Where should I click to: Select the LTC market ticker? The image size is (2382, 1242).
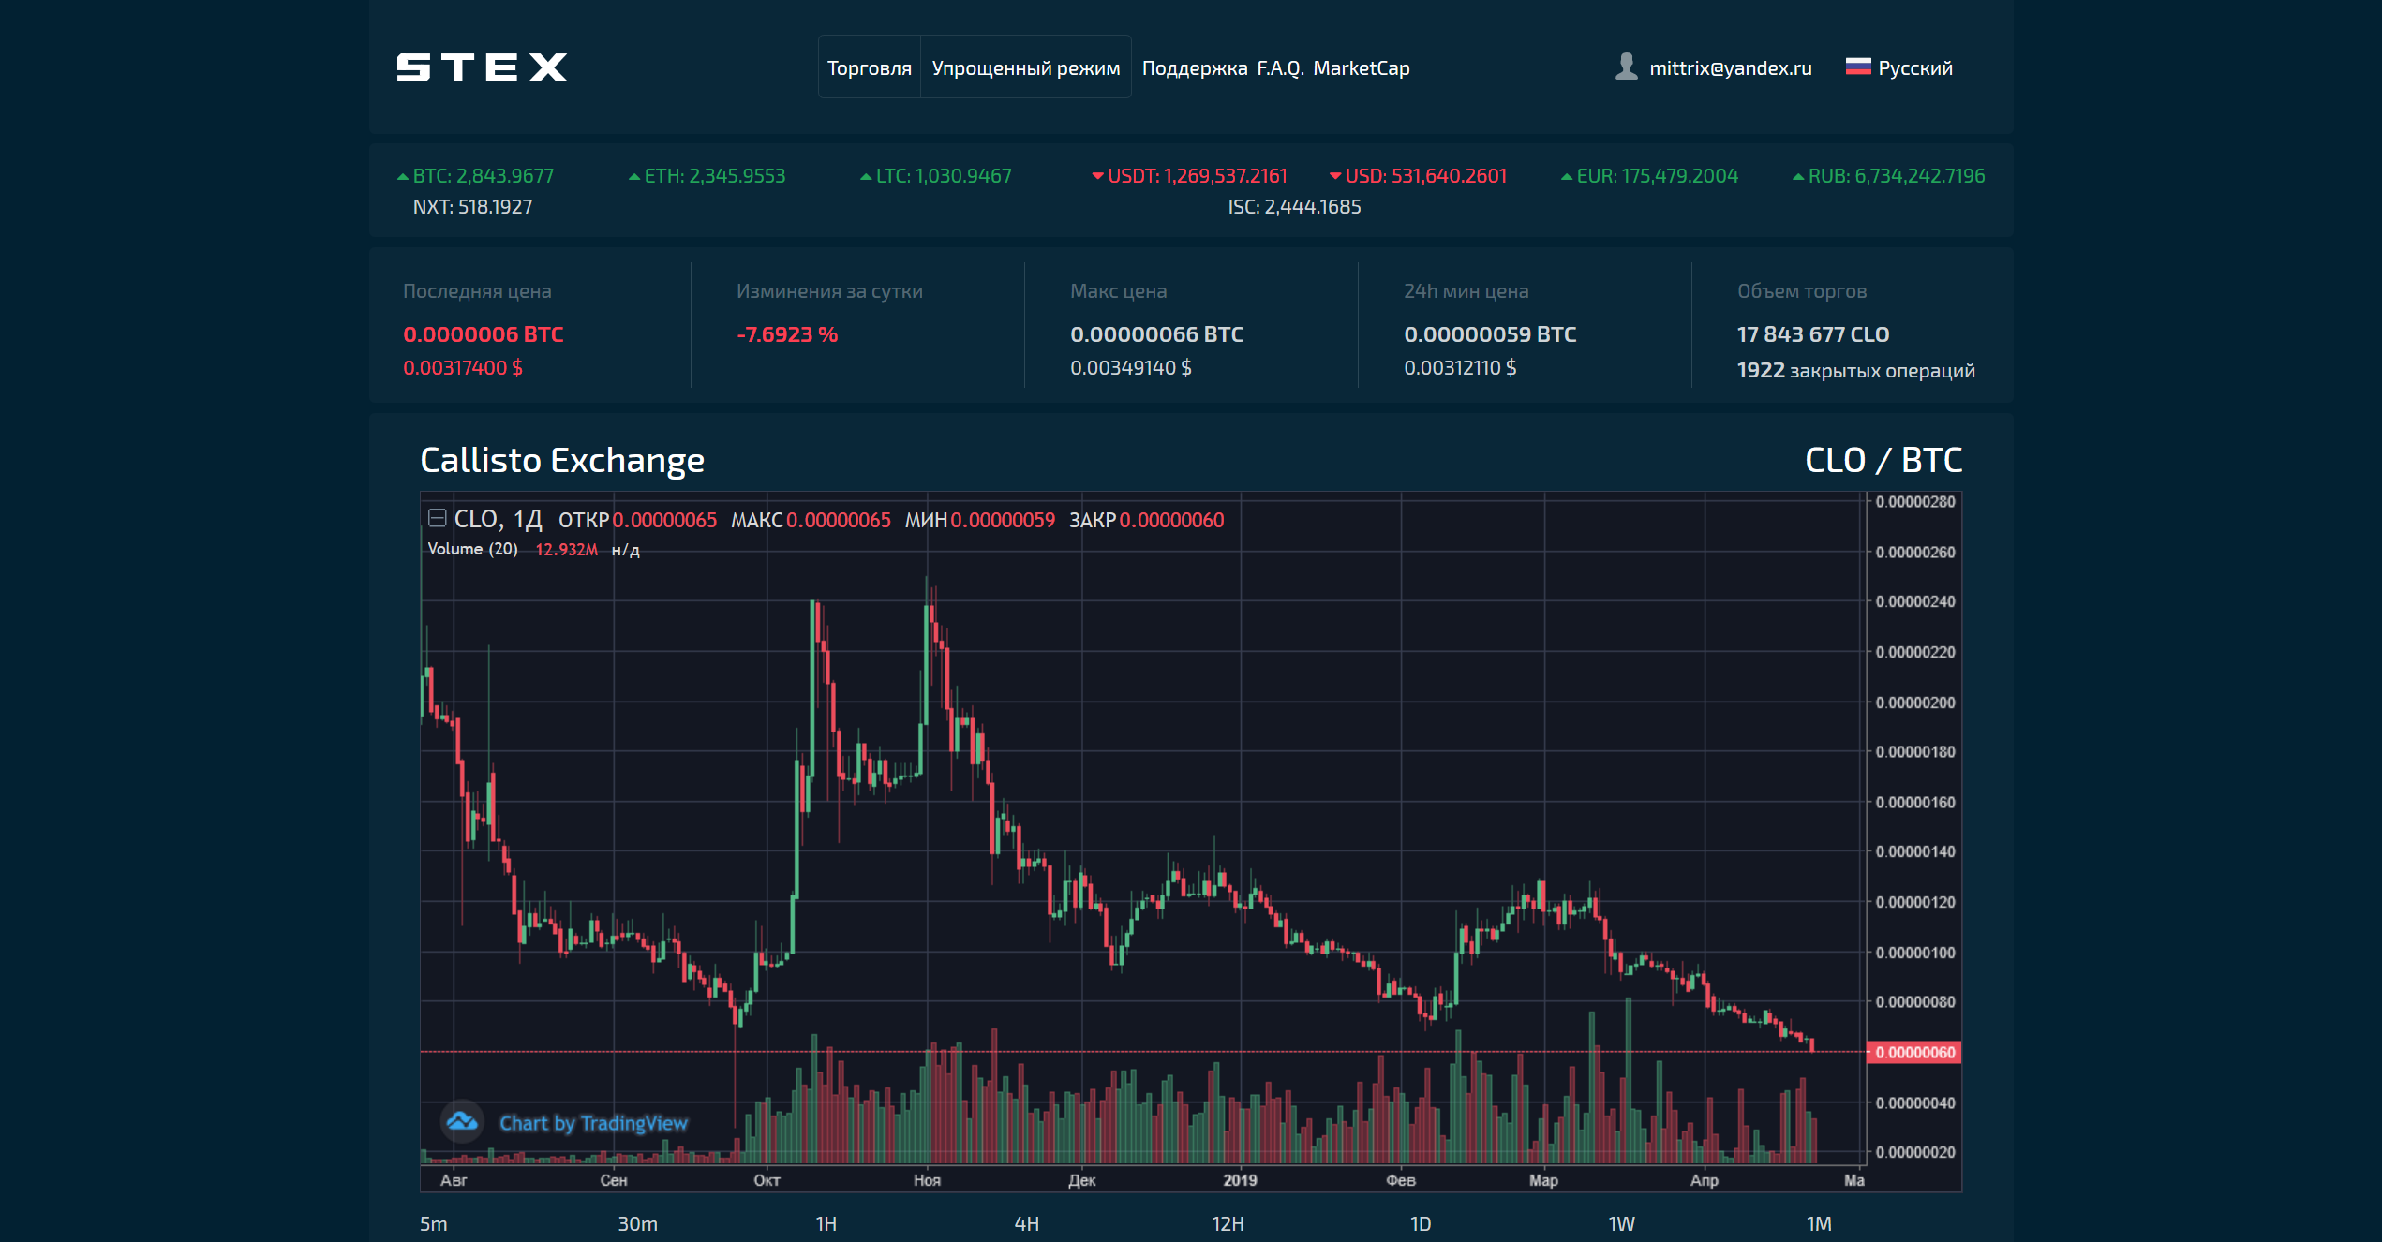pyautogui.click(x=936, y=176)
